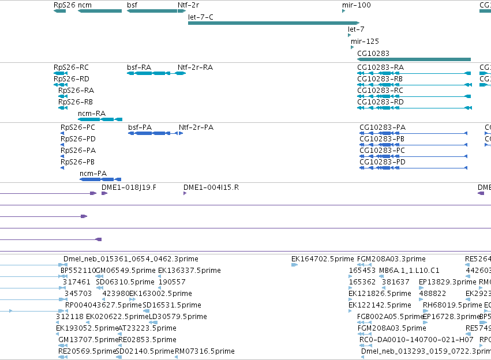Click the SD06310.5prime EST label
This screenshot has width=491, height=360.
point(125,282)
